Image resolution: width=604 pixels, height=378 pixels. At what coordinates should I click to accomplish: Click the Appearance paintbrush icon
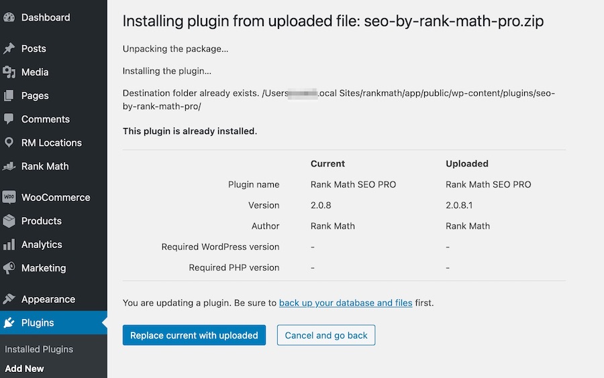[x=9, y=299]
